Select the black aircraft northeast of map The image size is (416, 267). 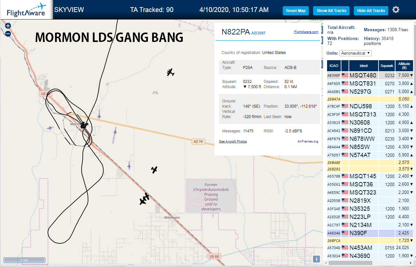pos(170,73)
